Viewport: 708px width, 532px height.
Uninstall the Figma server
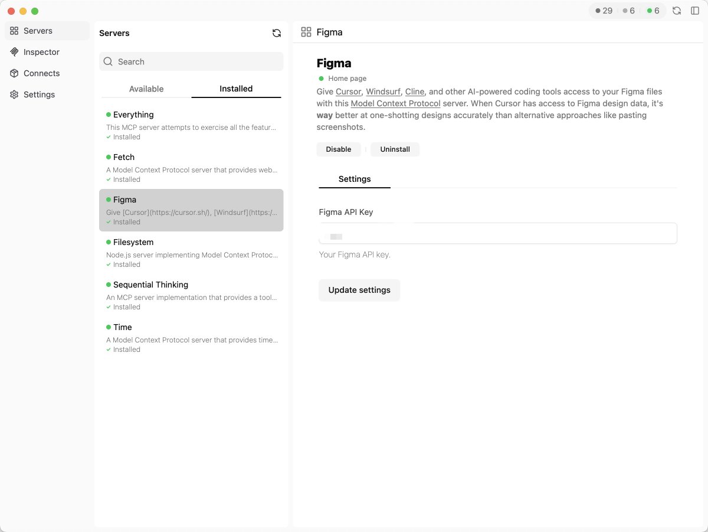click(x=395, y=149)
